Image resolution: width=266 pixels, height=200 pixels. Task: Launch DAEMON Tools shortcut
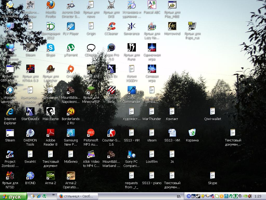coord(30,137)
